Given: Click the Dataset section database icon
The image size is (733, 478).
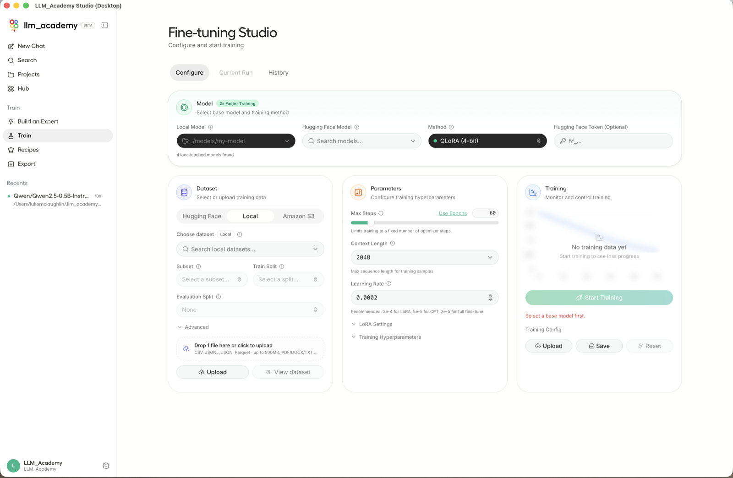Looking at the screenshot, I should pos(184,193).
